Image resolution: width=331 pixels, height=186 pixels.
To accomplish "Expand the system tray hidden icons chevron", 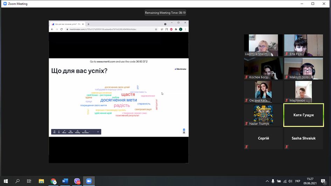I will click(x=267, y=181).
